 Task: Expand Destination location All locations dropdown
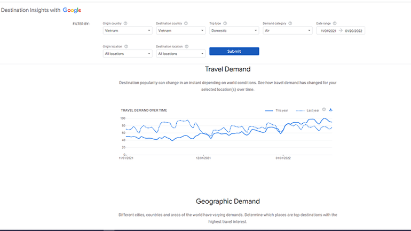[180, 54]
